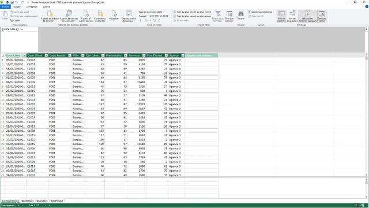Viewport: 369px width, 208px height.
Task: Open Qte Cdme column filter arrow
Action: 103,55
